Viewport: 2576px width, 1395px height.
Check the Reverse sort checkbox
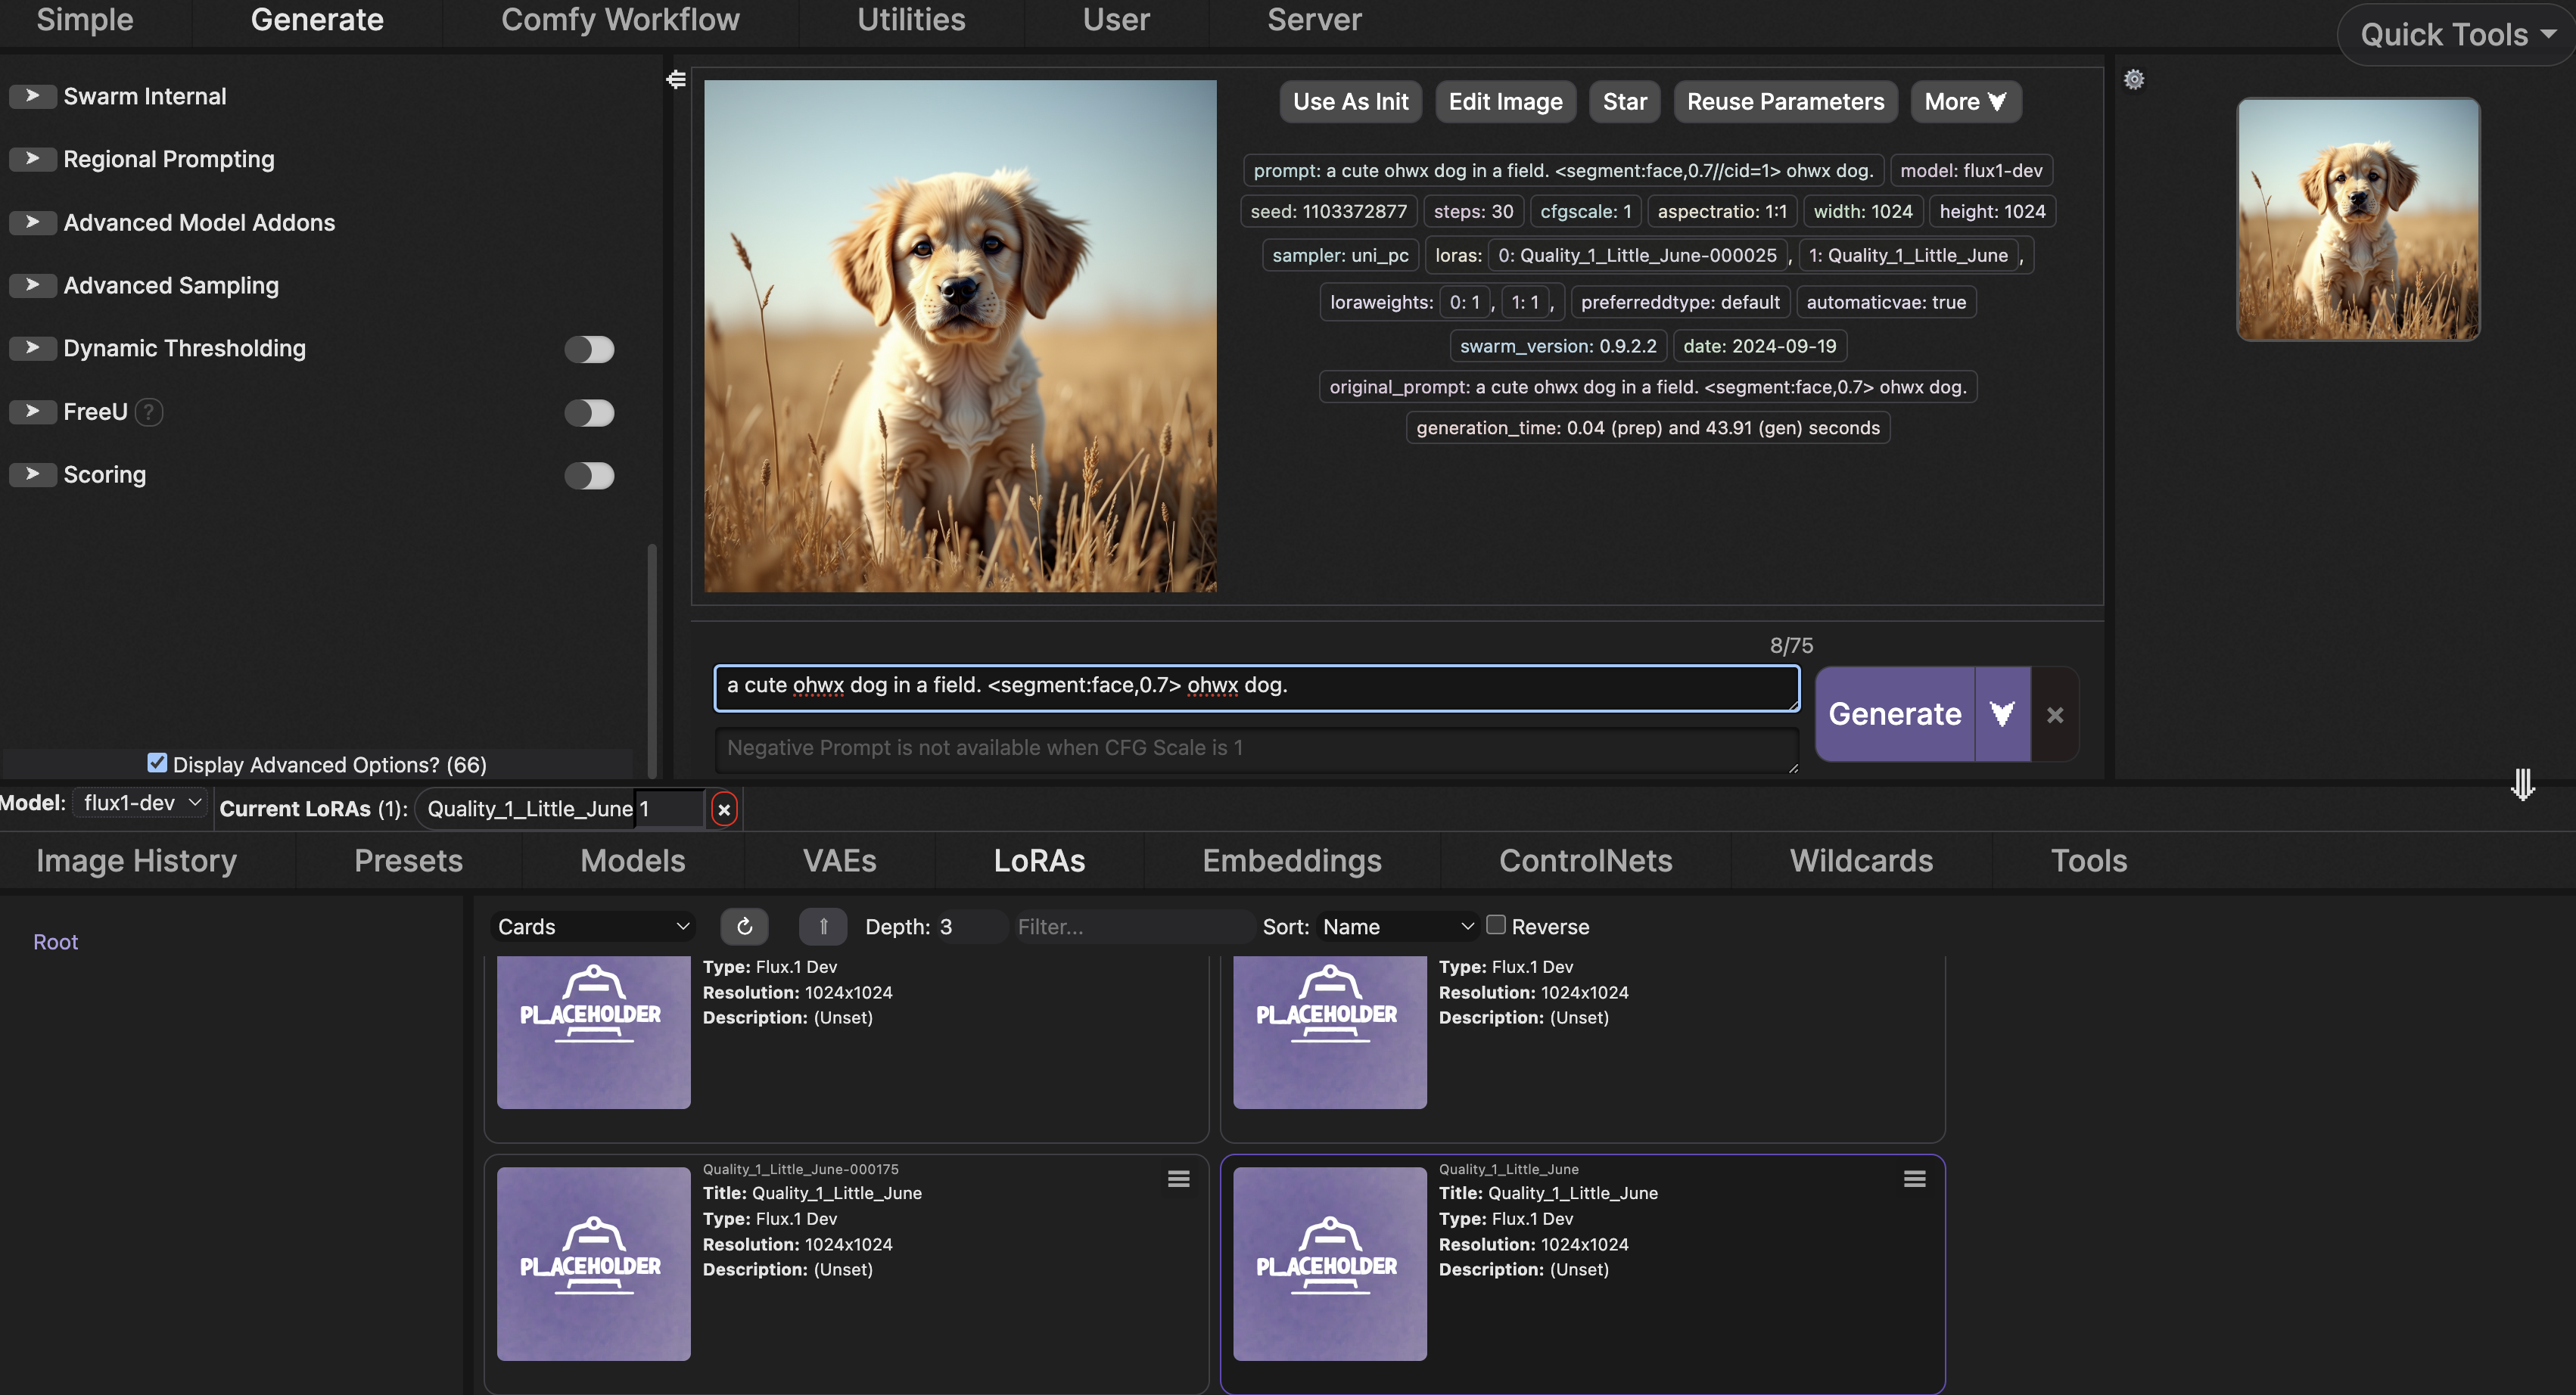1495,925
